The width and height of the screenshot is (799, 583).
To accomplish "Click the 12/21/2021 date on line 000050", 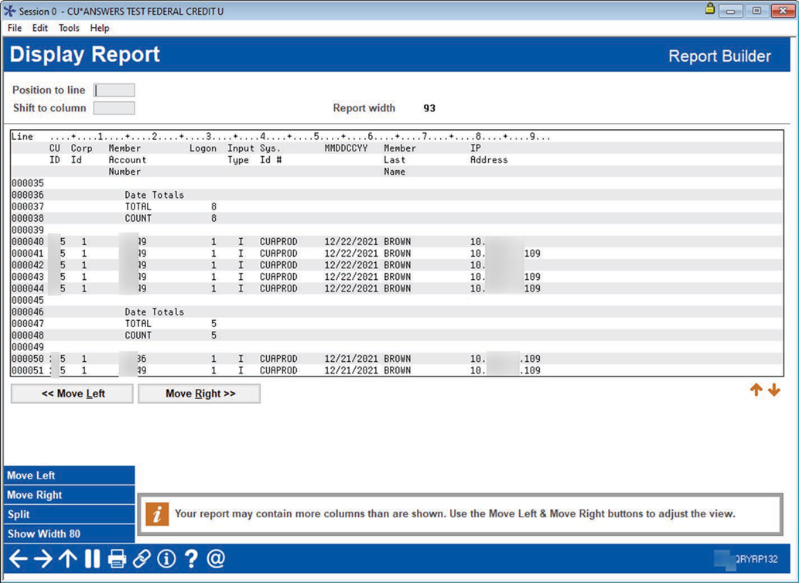I will coord(351,359).
